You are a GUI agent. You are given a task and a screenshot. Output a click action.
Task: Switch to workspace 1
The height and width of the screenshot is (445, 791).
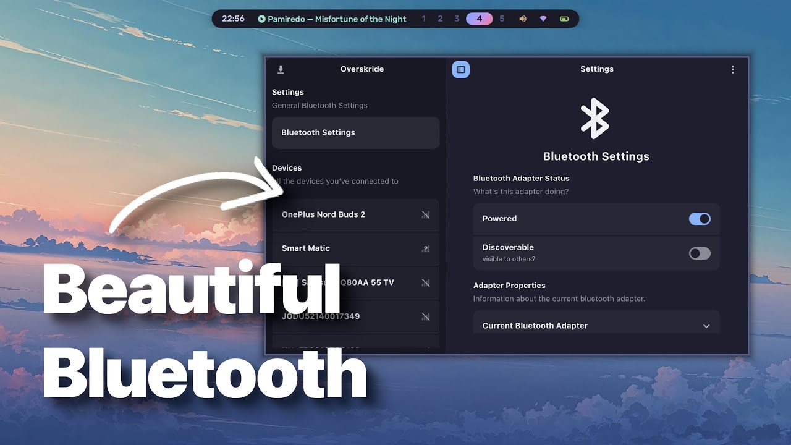(424, 19)
